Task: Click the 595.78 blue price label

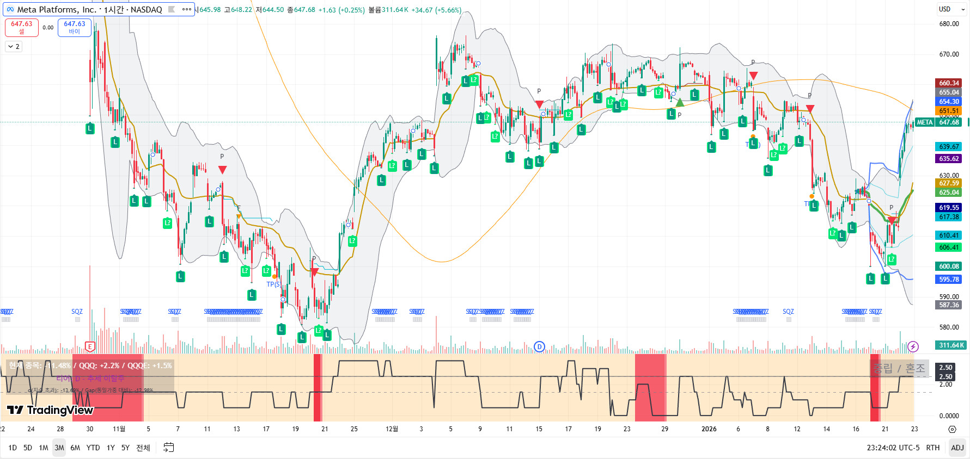Action: [x=949, y=280]
